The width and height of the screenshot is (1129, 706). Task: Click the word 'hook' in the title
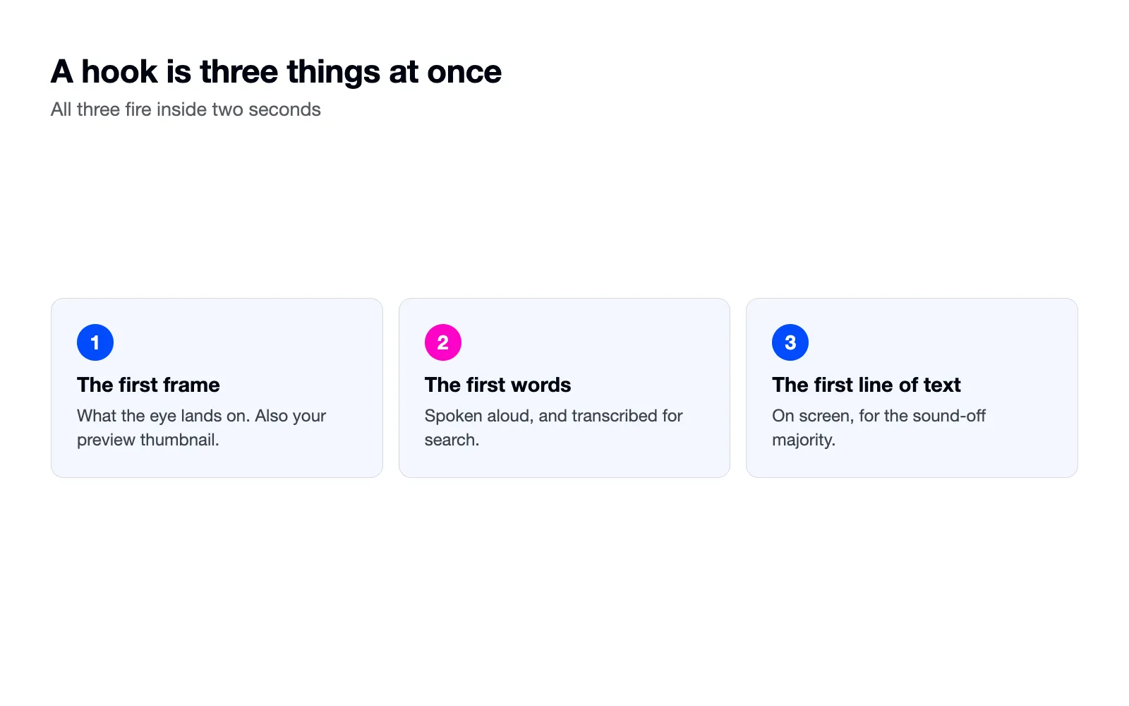point(119,72)
